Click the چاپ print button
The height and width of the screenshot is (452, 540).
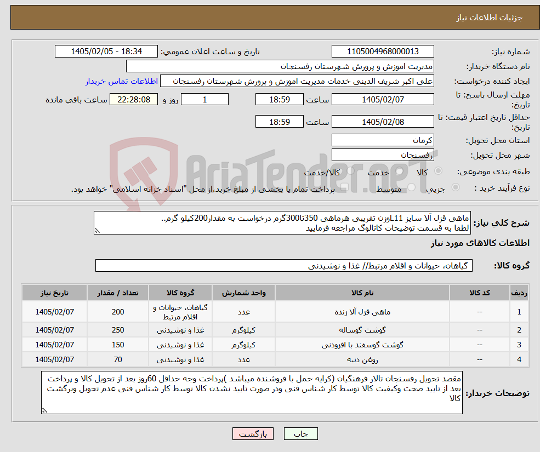pyautogui.click(x=300, y=434)
